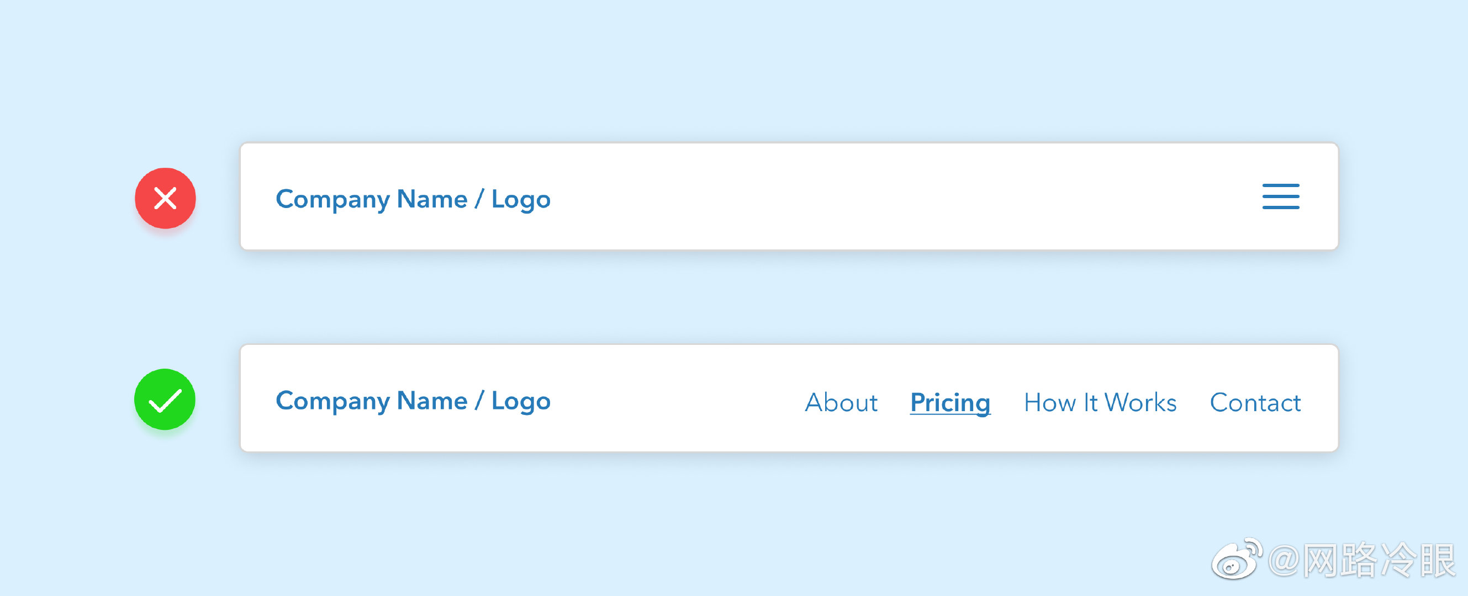
Task: Open the Contact navigation item
Action: pyautogui.click(x=1255, y=402)
